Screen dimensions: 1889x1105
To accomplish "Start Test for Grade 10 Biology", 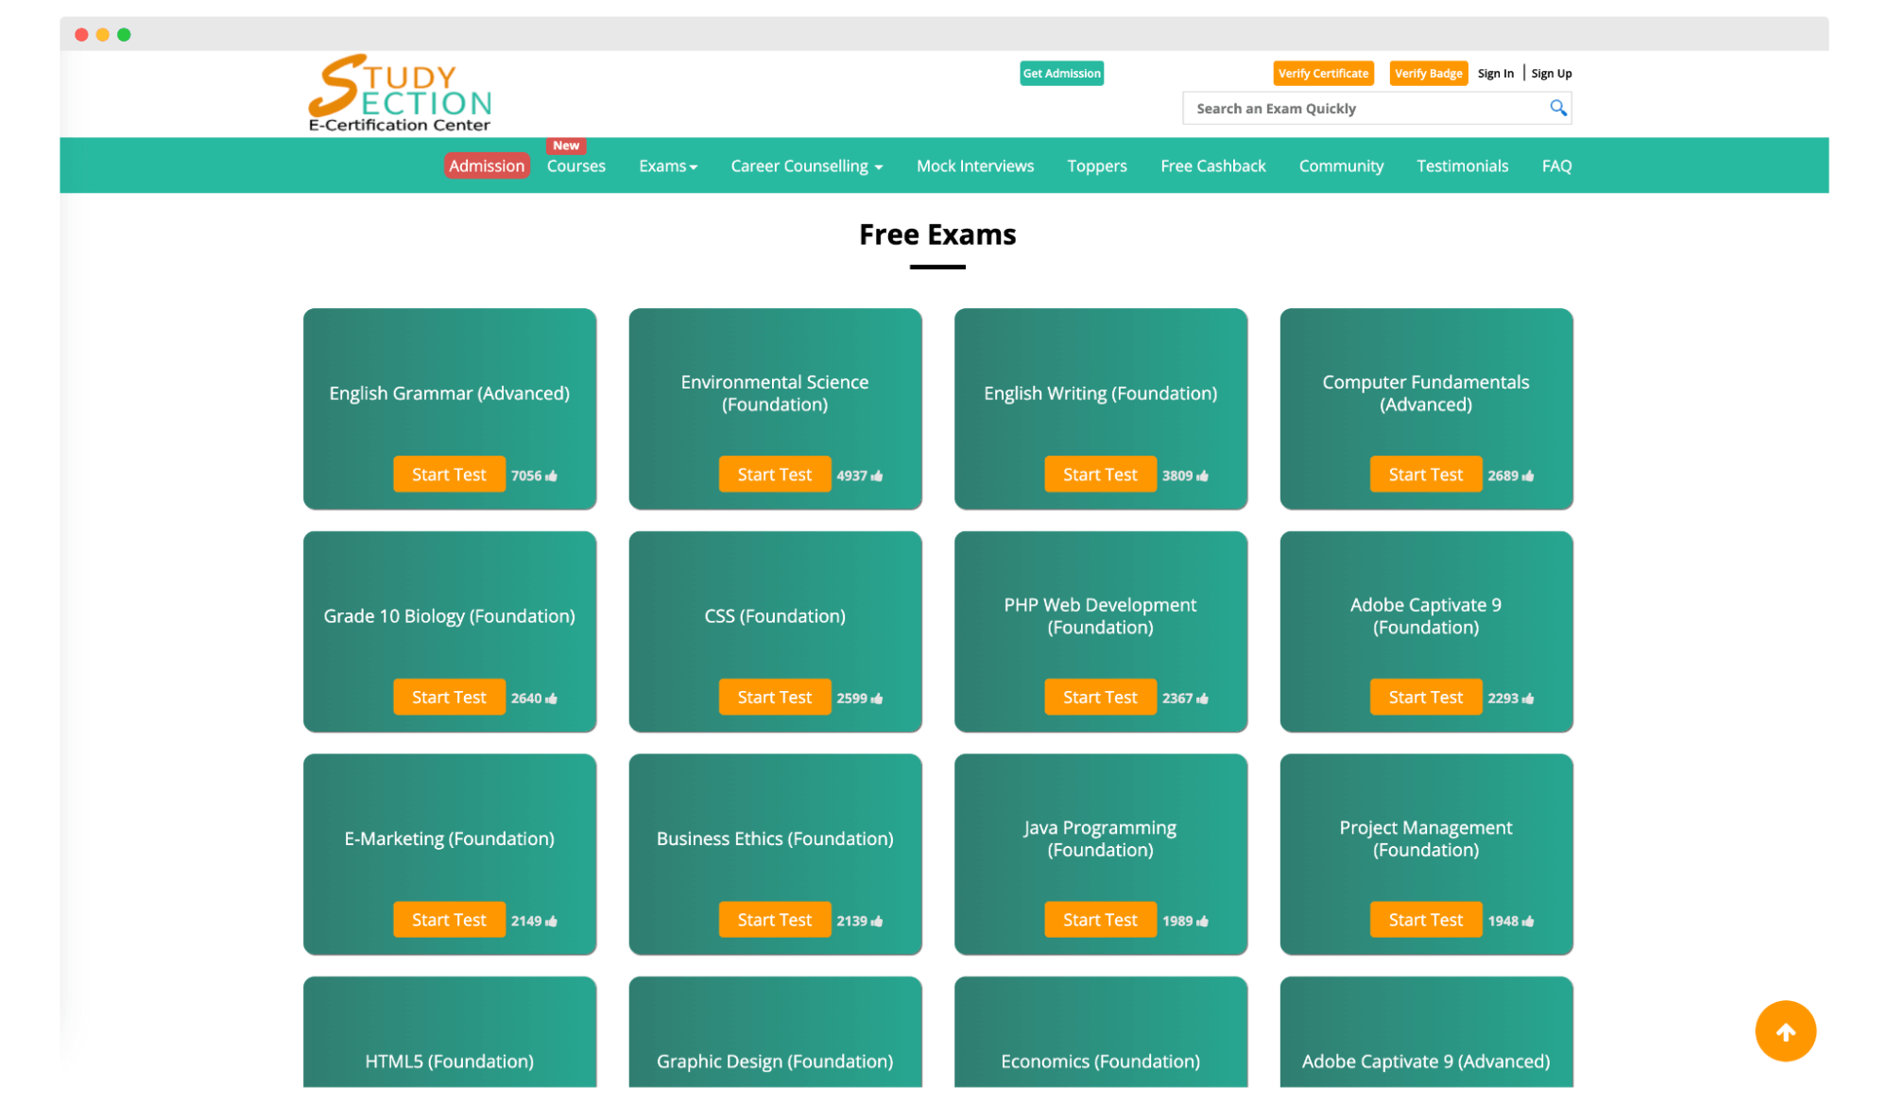I will coord(449,698).
